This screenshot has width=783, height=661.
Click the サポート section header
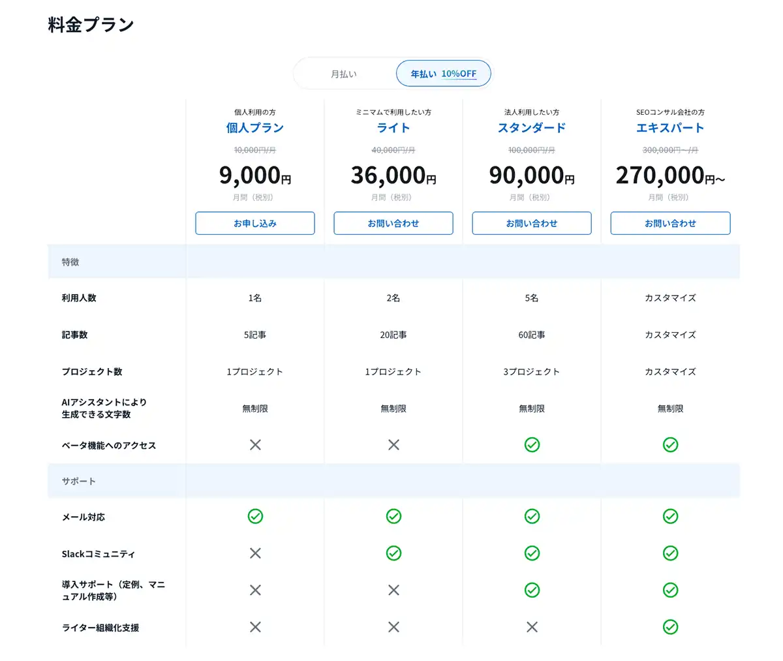79,481
